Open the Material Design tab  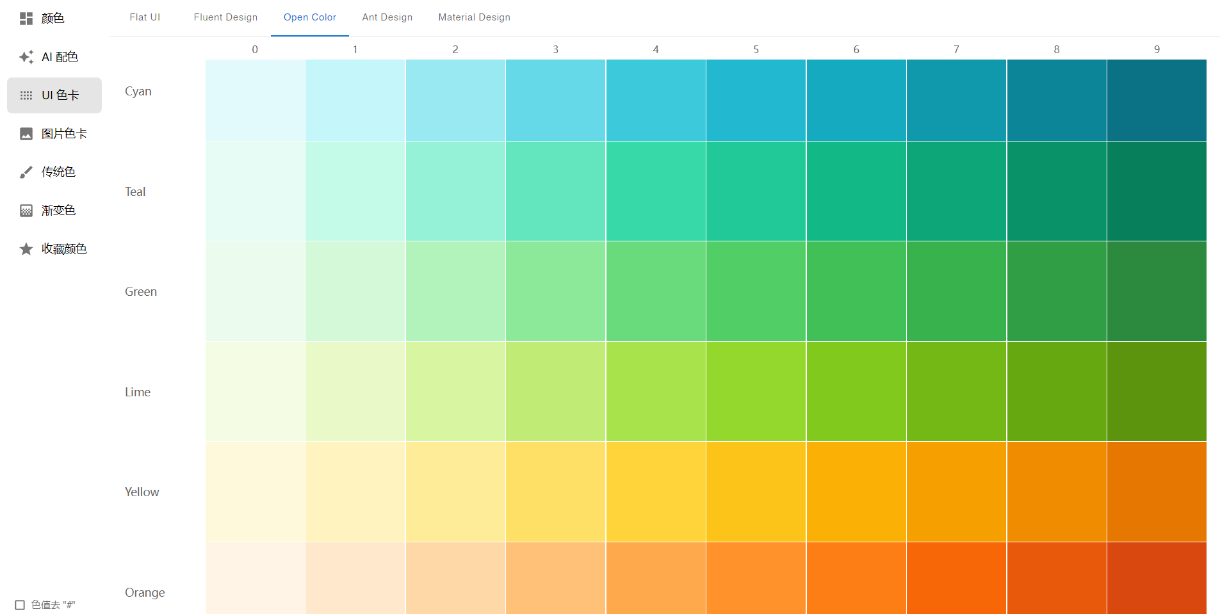click(475, 17)
